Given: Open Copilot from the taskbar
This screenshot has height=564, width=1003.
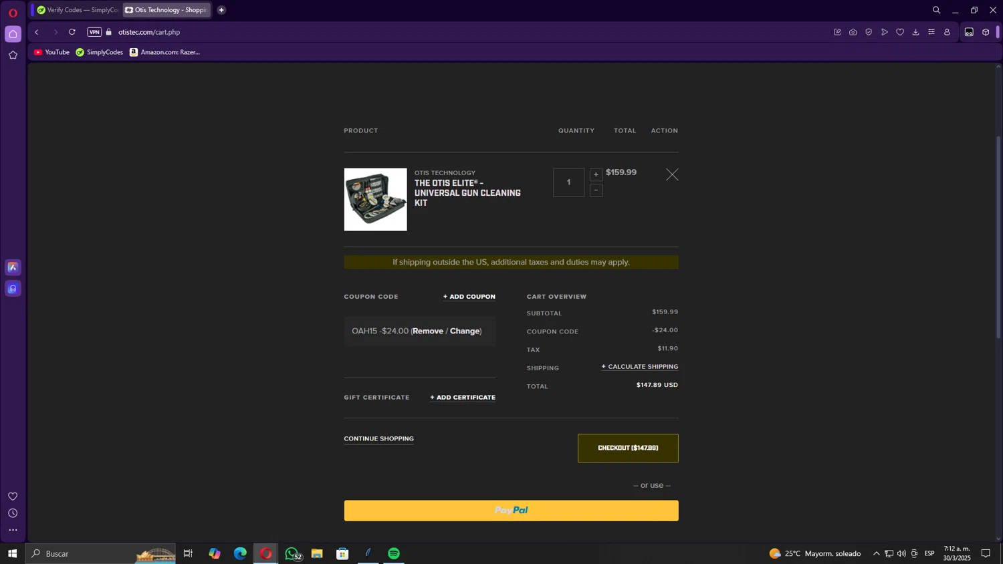Looking at the screenshot, I should coord(214,553).
